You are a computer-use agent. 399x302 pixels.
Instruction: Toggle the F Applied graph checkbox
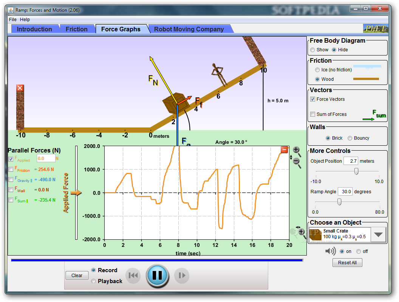[x=11, y=159]
